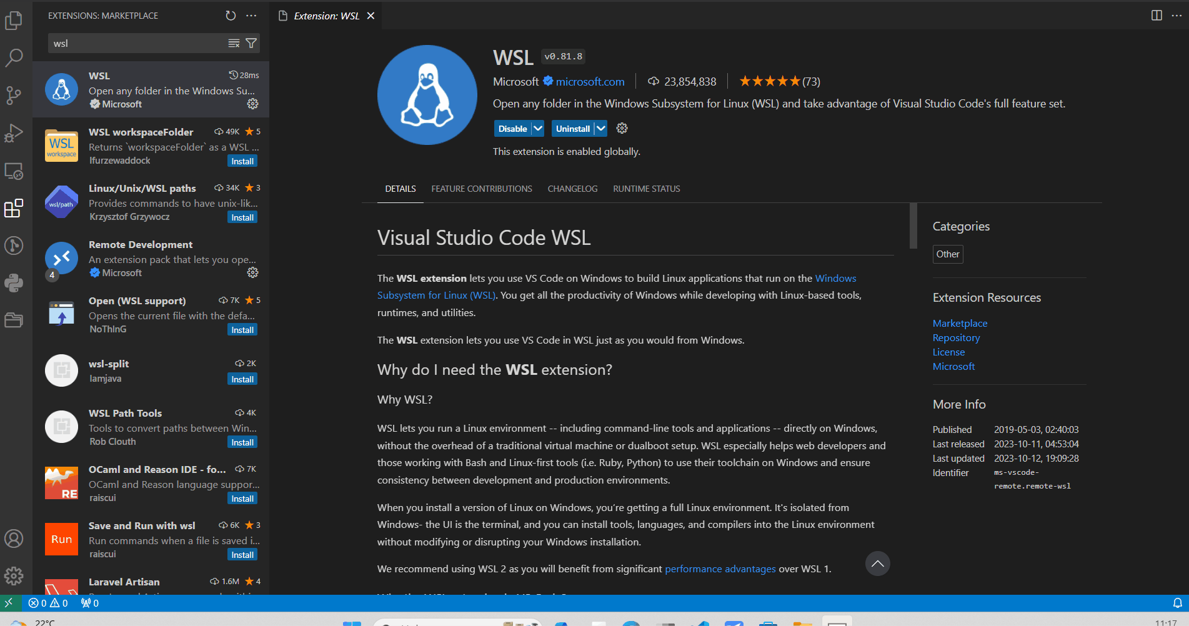Expand the Uninstall button dropdown
Viewport: 1189px width, 626px height.
pos(599,128)
